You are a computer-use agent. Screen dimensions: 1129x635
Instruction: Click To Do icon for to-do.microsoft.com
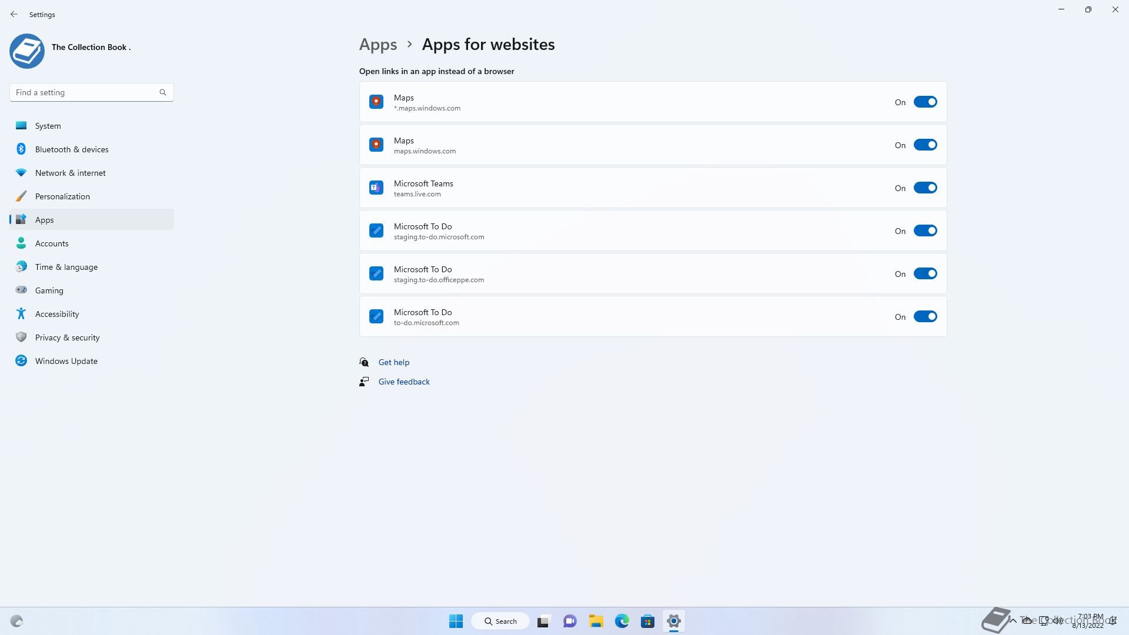click(x=376, y=316)
